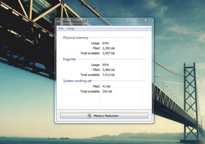Open the Help menu
Screen dimensions: 205x144
pyautogui.click(x=71, y=28)
